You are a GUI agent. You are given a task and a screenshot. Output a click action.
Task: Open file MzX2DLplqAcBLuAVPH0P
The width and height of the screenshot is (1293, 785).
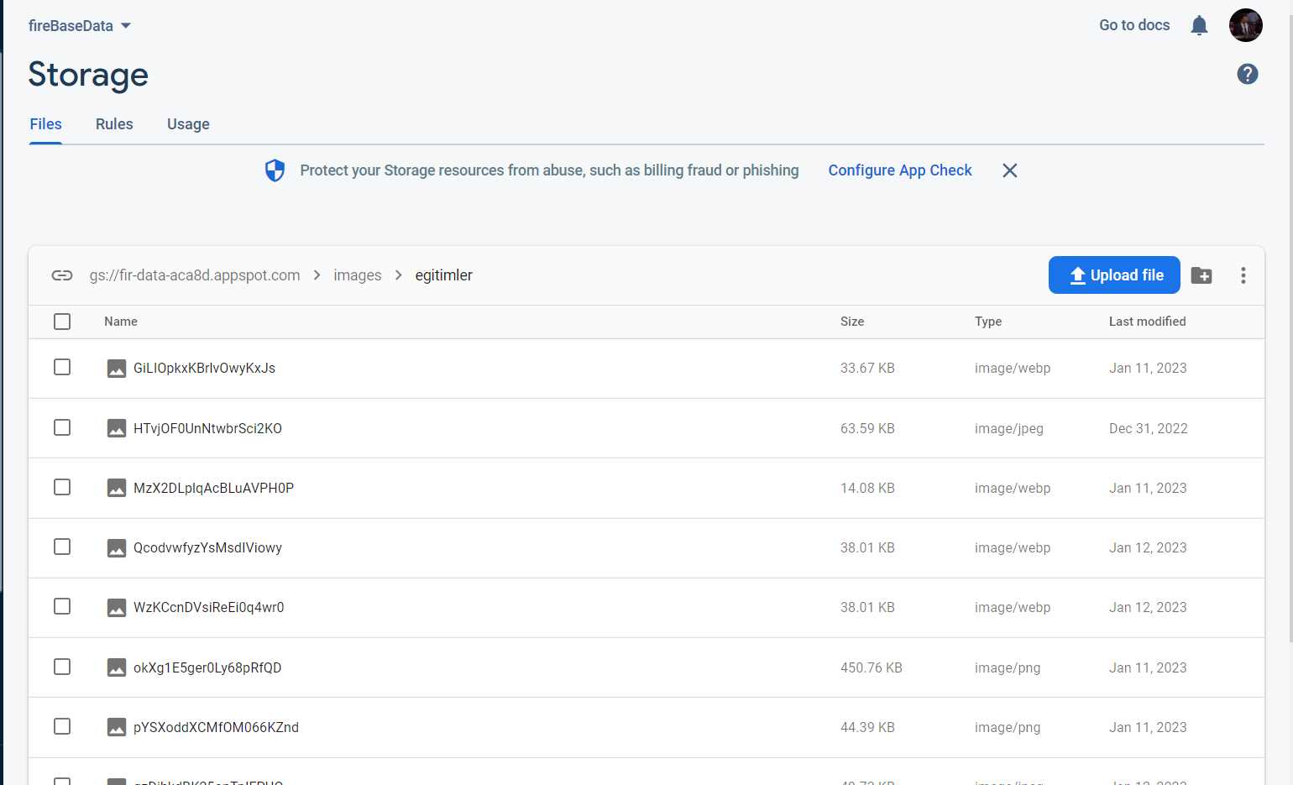pyautogui.click(x=213, y=488)
